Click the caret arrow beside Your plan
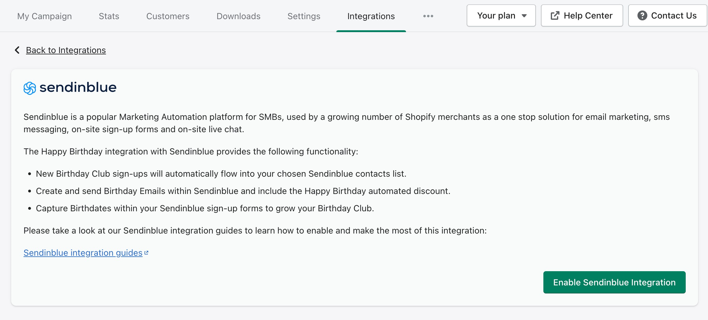708x320 pixels. (524, 16)
